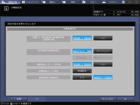Select ジョブと同じ output destination
140x105 pixels.
82,51
